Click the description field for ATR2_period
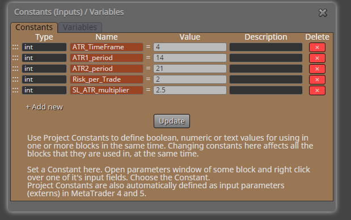This screenshot has height=220, width=351. coord(266,69)
